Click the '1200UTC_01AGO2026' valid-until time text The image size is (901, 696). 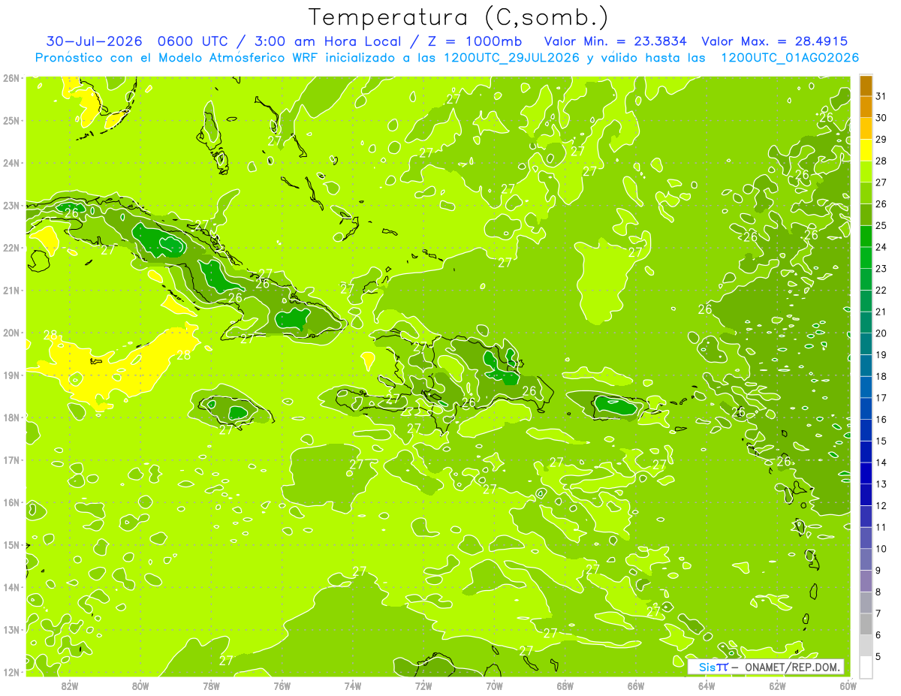(789, 57)
